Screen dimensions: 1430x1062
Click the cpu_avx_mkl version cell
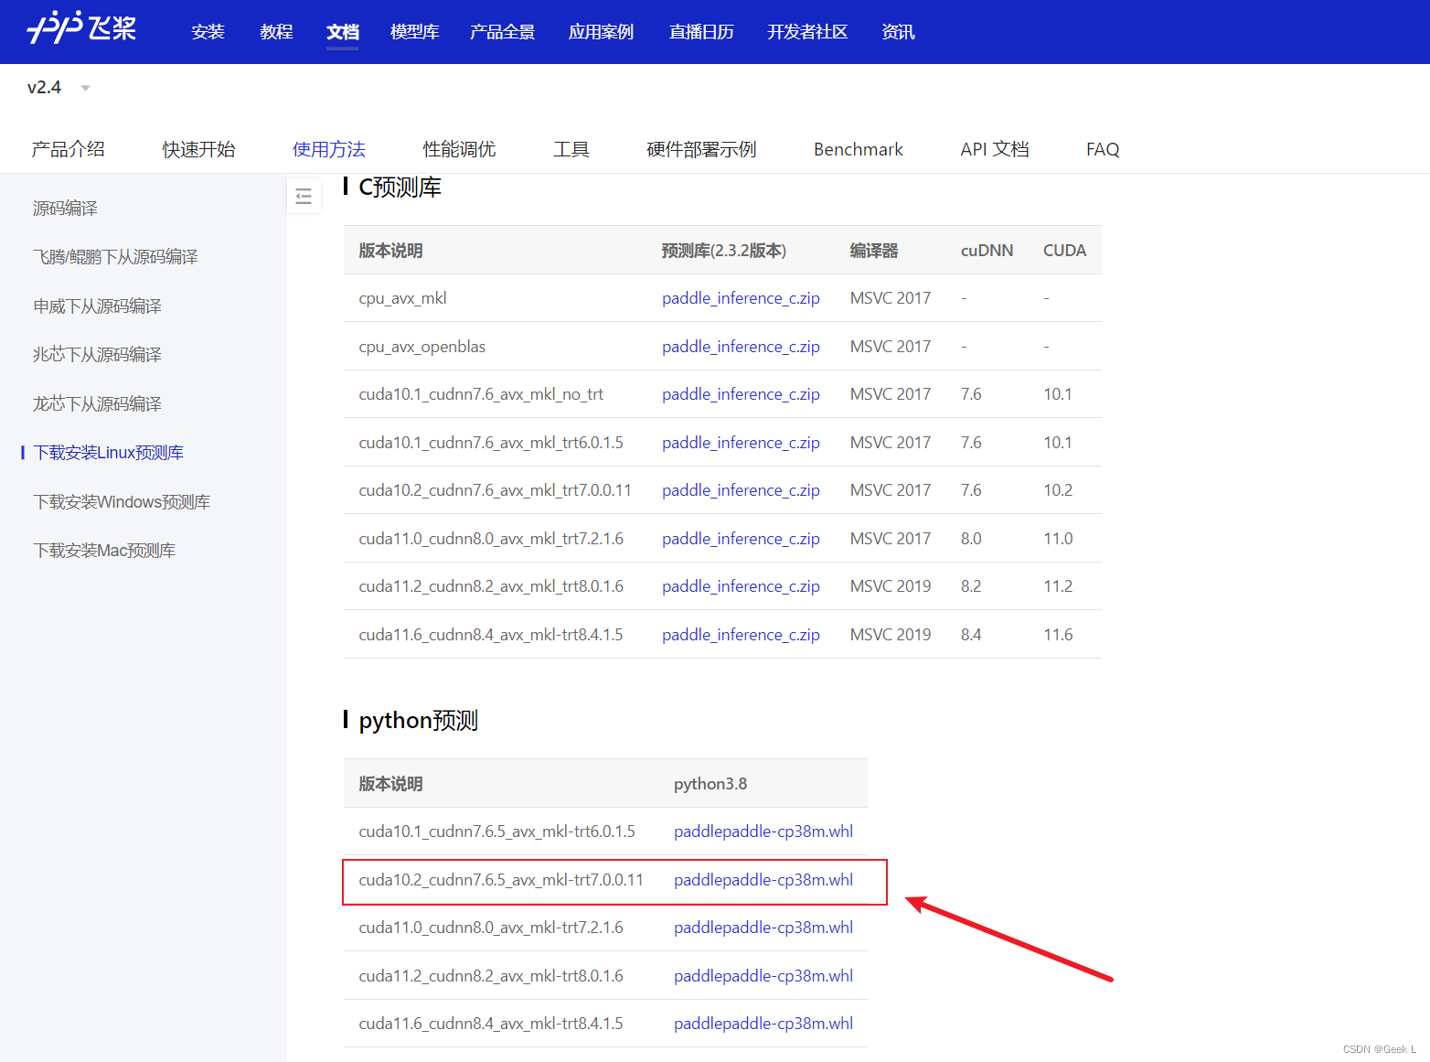[402, 298]
